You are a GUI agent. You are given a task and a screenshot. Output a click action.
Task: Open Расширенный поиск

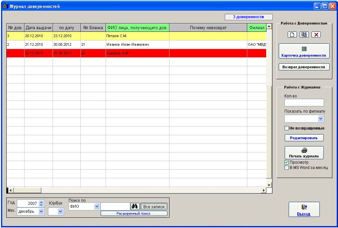[x=134, y=213]
